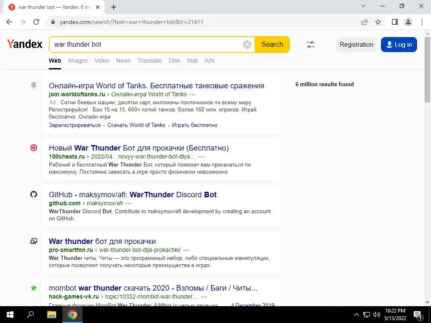Screen dimensions: 431x323
Task: Click the github.com green URL
Action: pos(64,204)
